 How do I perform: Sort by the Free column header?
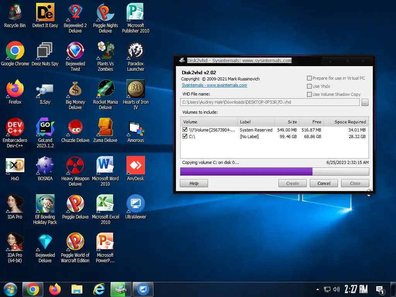(x=311, y=122)
